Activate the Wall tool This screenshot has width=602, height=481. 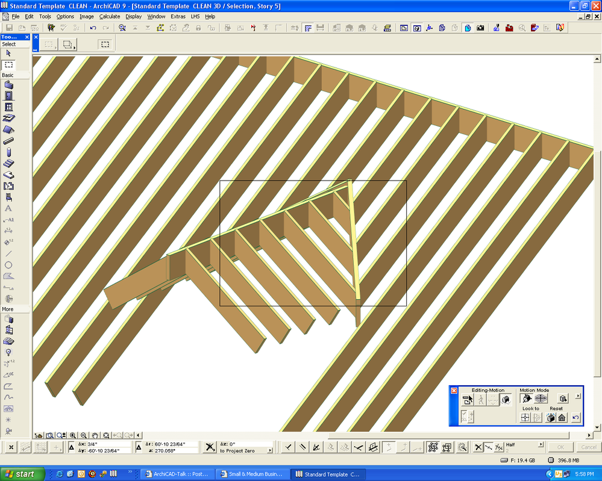click(8, 85)
